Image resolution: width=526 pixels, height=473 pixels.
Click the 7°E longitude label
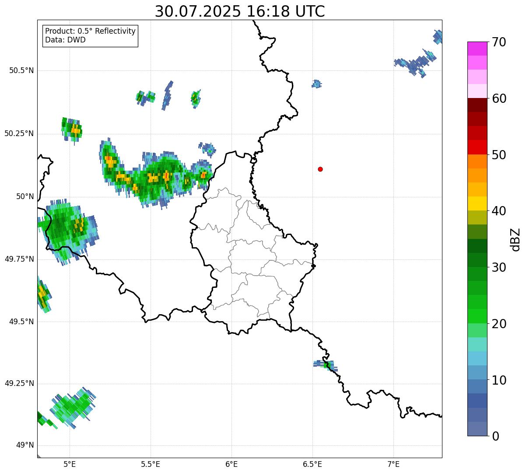point(394,464)
